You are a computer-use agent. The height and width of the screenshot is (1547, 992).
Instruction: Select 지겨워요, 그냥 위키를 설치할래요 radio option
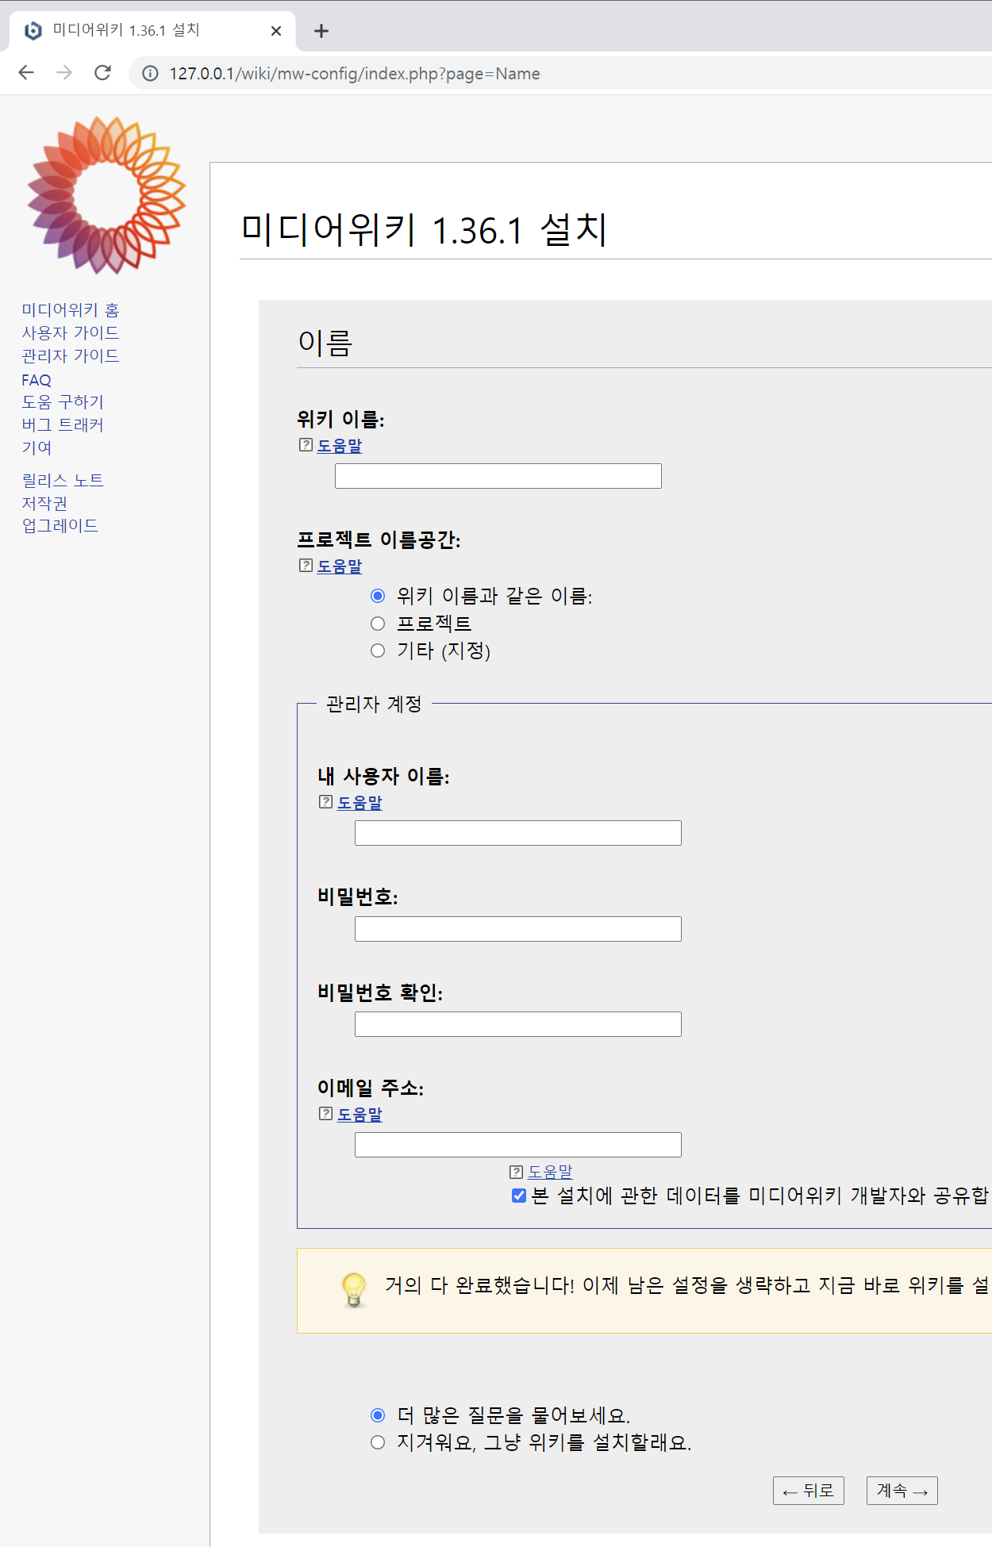click(x=378, y=1442)
